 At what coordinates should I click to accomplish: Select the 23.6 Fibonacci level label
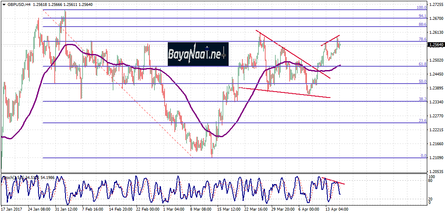tap(422, 121)
